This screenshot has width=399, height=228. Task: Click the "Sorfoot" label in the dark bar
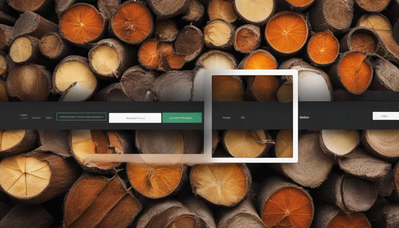point(304,117)
